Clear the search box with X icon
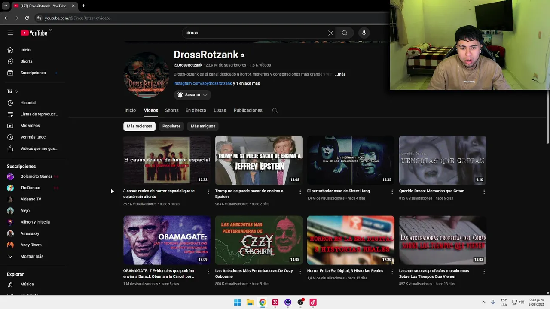 (x=330, y=33)
